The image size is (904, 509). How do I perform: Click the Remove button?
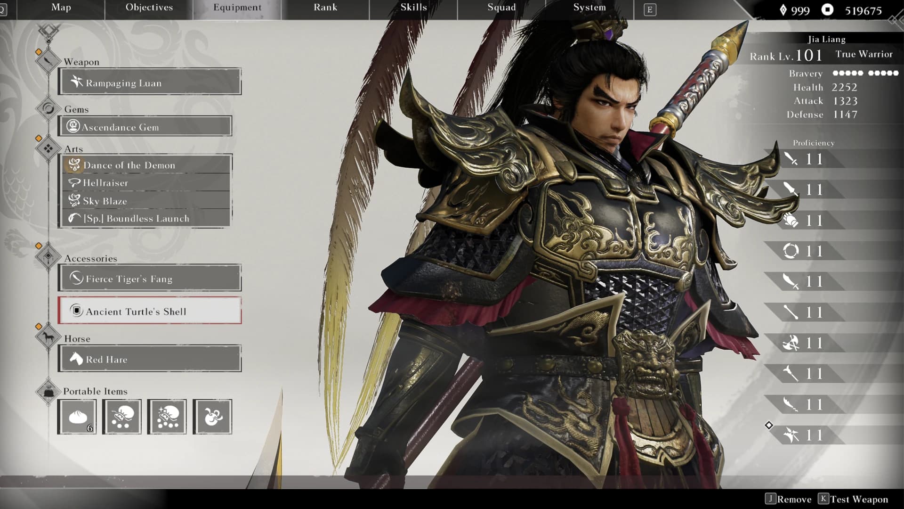[x=789, y=499]
